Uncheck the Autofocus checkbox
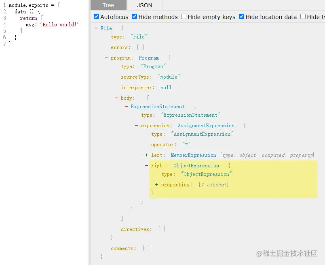Screen dimensions: 325x265 (x=96, y=17)
